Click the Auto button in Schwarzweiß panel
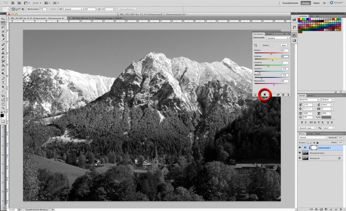 [x=284, y=45]
